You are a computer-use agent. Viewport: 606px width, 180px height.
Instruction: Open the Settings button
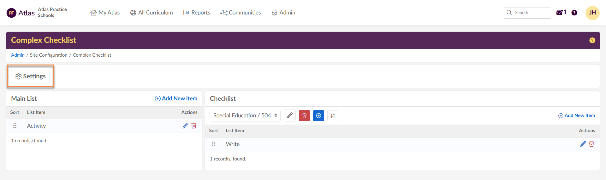[31, 76]
